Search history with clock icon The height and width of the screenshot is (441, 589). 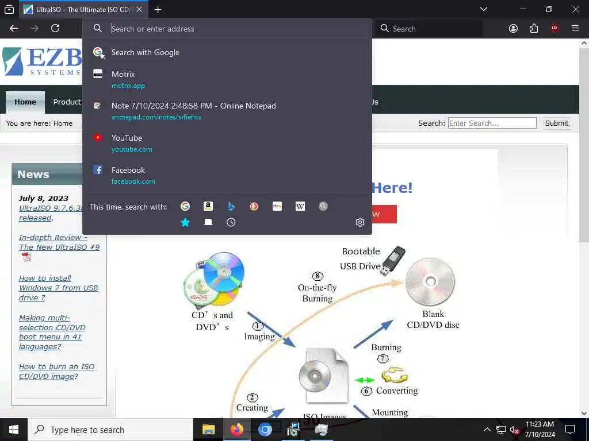point(231,222)
